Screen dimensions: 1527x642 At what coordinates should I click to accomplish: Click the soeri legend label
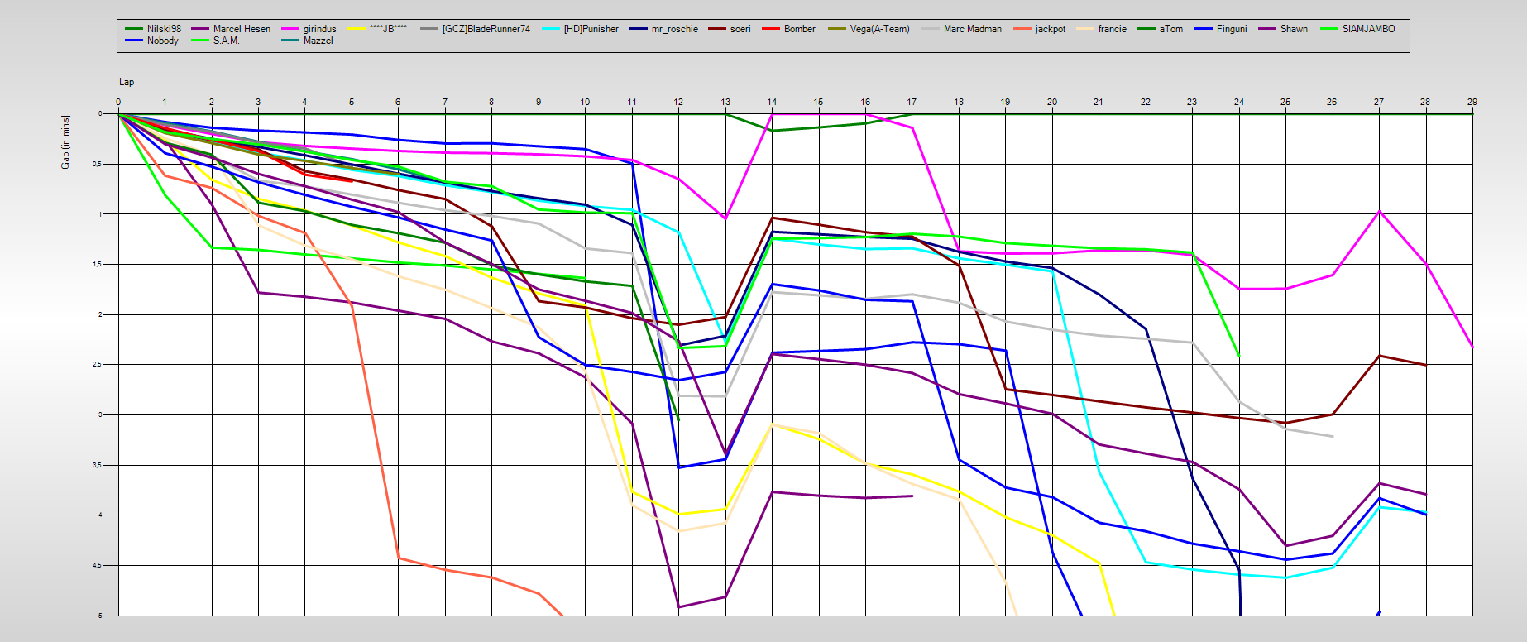[740, 29]
